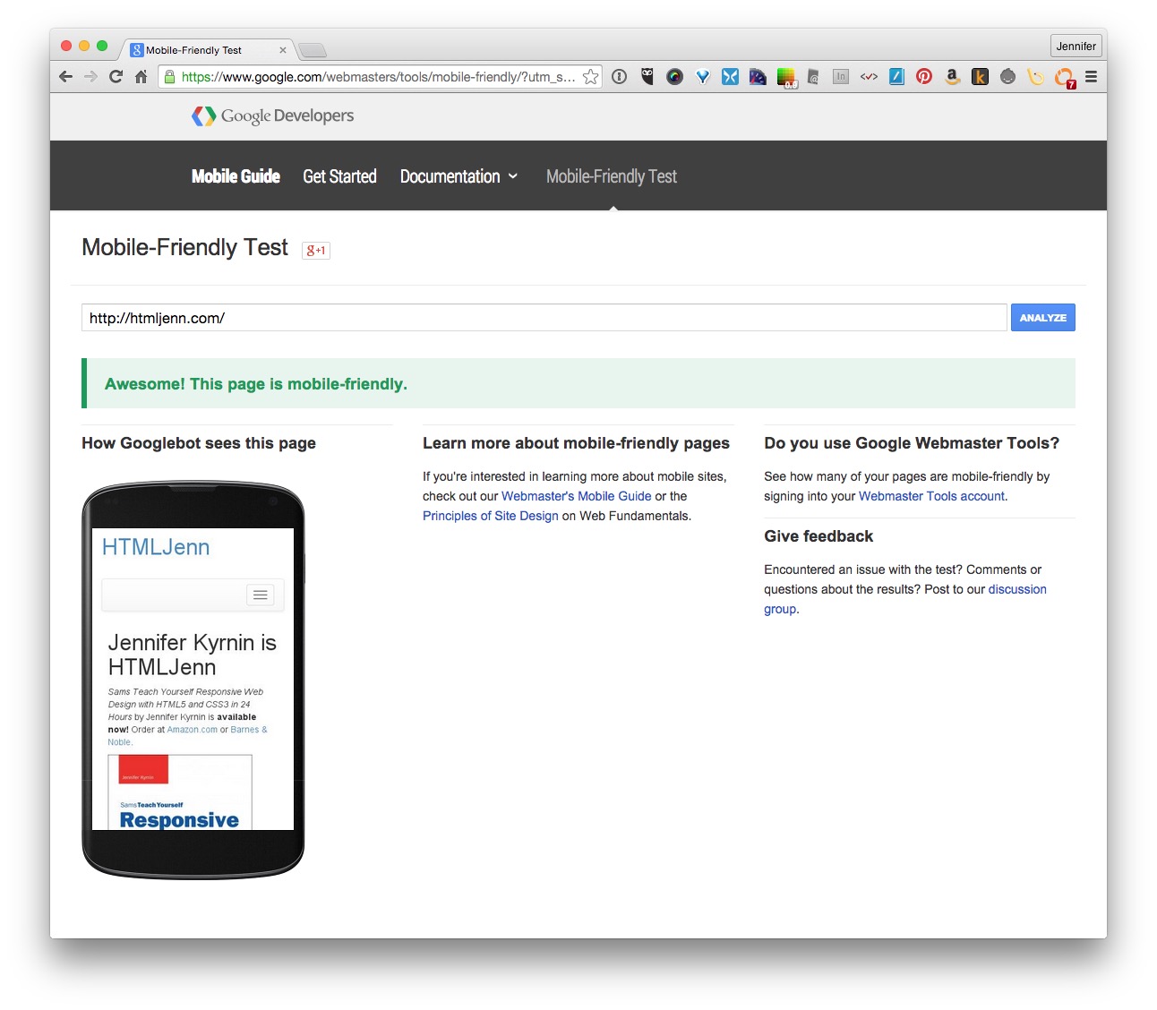Click 'Learn more about mobile-friendly pages' heading
The width and height of the screenshot is (1157, 1010).
click(576, 443)
